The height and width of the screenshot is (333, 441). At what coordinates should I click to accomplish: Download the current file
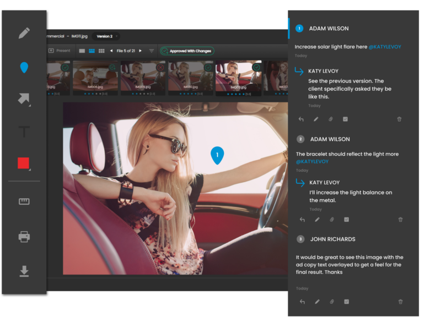(x=24, y=271)
